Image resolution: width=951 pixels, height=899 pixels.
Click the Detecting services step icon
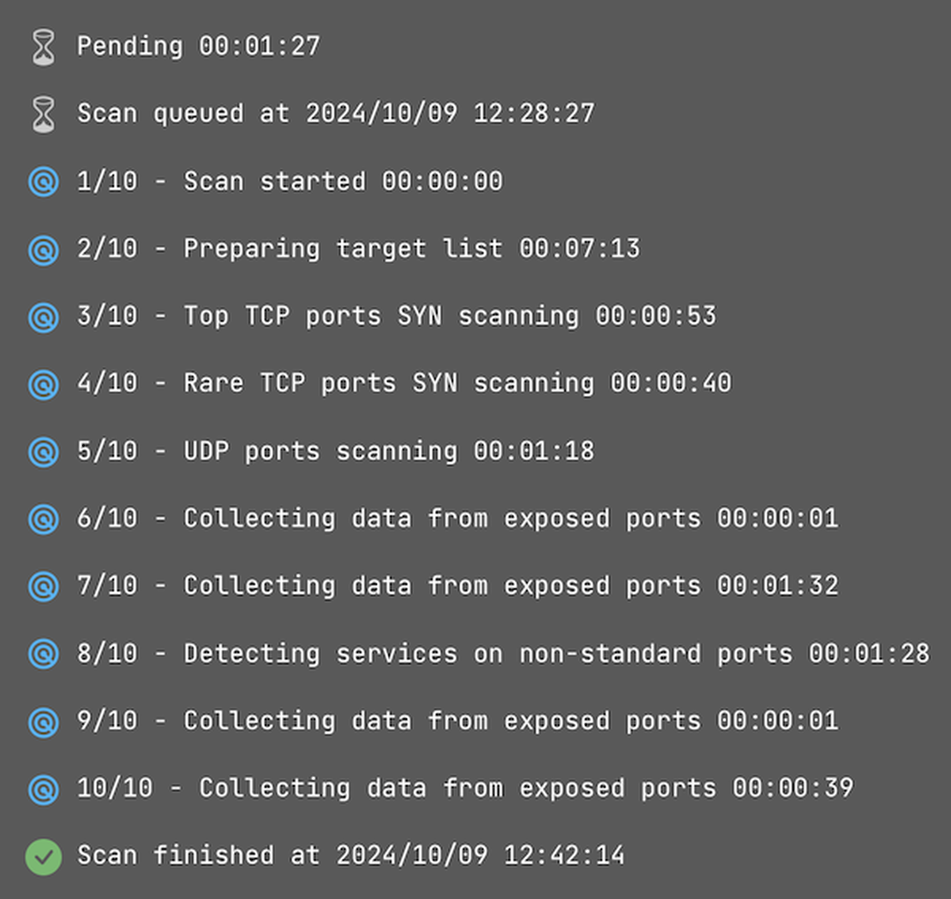pyautogui.click(x=42, y=653)
